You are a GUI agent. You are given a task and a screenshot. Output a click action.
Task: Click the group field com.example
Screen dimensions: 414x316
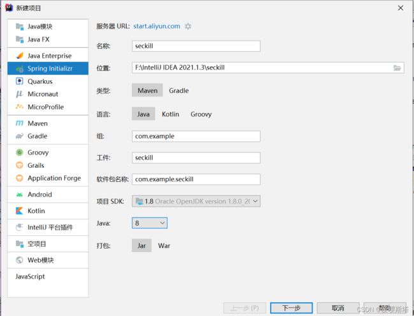pos(196,136)
